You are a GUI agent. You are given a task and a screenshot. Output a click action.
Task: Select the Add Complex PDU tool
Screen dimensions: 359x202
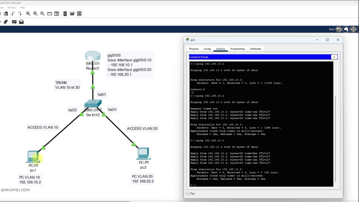[x=21, y=22]
